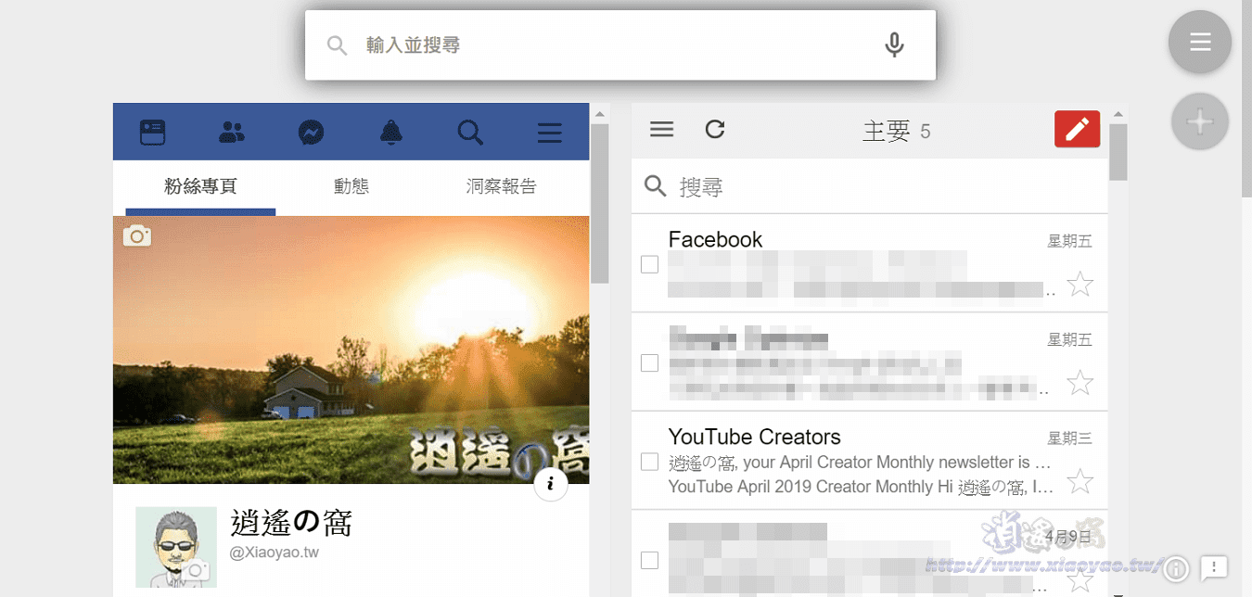
Task: Open Facebook notifications bell
Action: click(x=391, y=133)
